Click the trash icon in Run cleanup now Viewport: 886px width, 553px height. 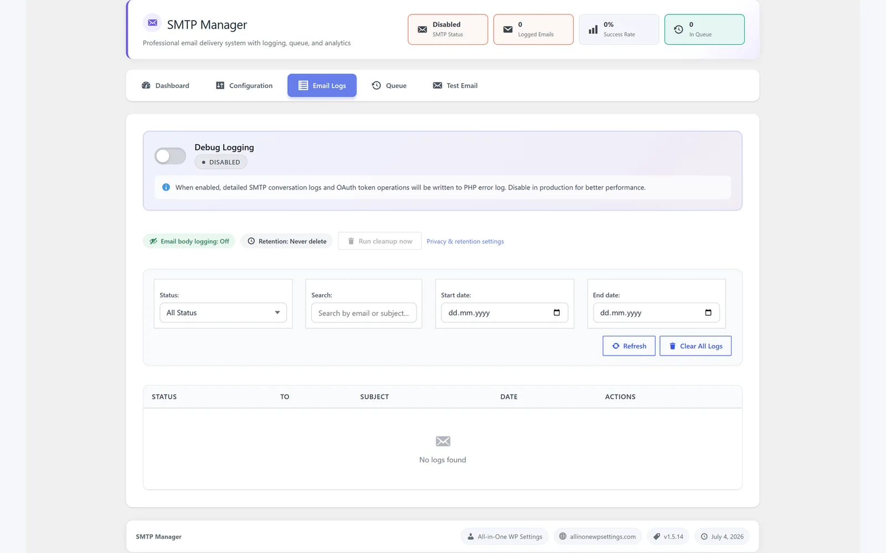tap(351, 241)
